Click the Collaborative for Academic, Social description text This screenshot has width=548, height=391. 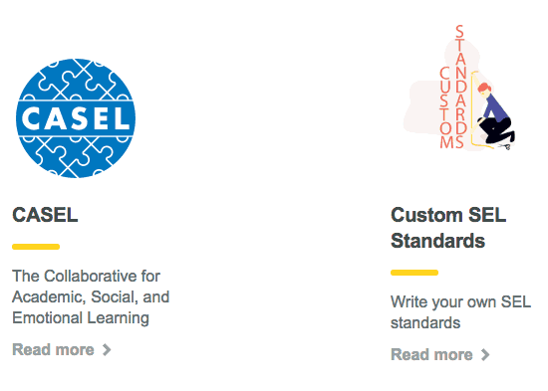(91, 296)
